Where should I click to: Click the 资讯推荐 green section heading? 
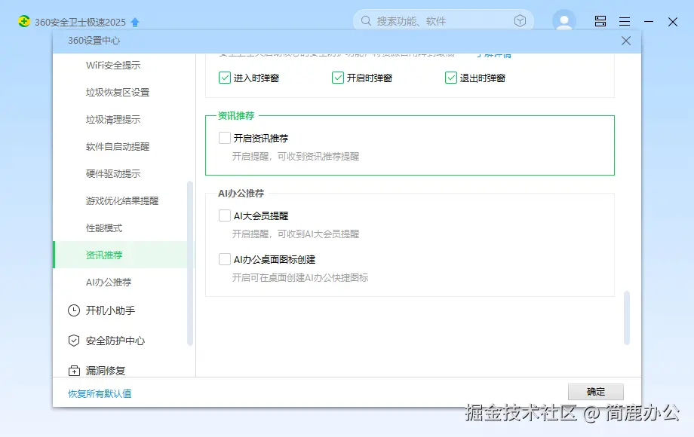click(x=236, y=116)
